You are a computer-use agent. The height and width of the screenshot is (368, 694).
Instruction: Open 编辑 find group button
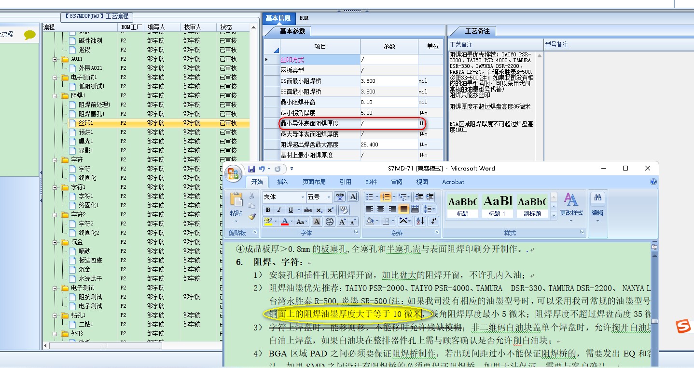pos(597,208)
